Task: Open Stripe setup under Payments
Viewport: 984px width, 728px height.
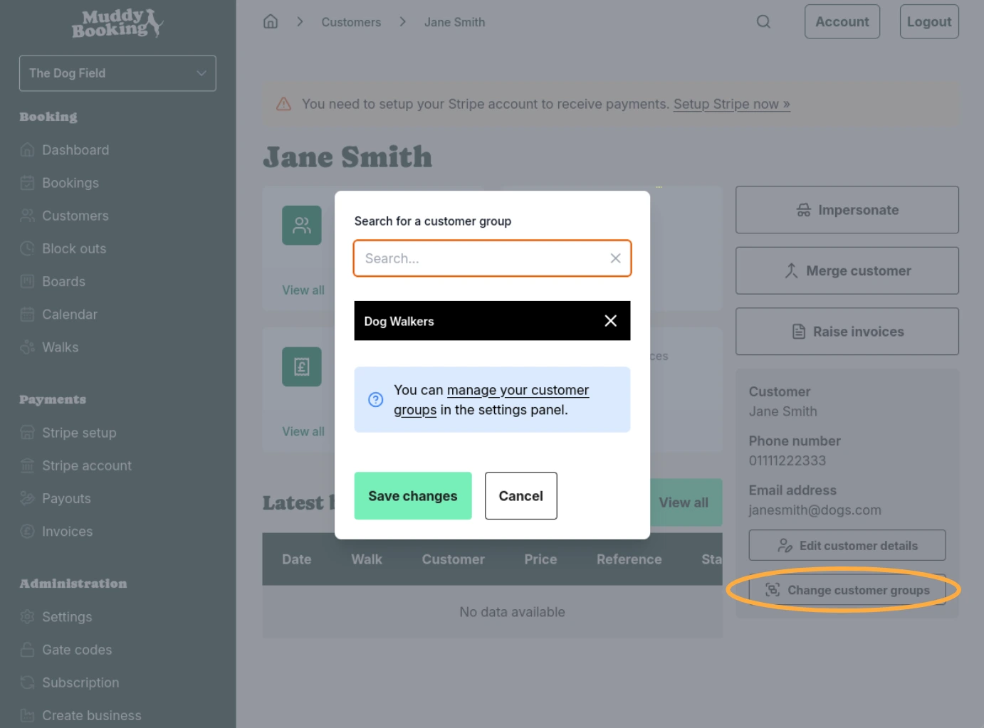Action: [x=79, y=432]
